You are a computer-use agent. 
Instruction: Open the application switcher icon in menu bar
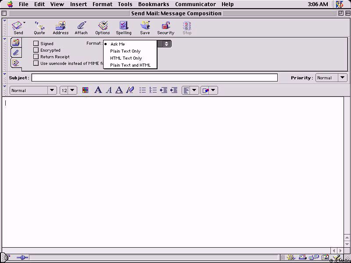point(340,4)
